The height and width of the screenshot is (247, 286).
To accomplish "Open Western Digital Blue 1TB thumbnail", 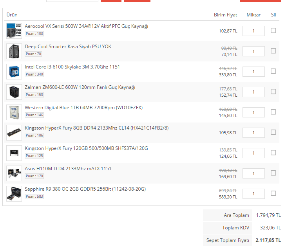I will (14, 112).
